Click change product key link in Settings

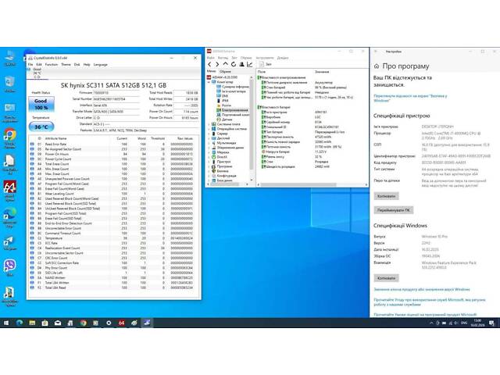pos(422,290)
